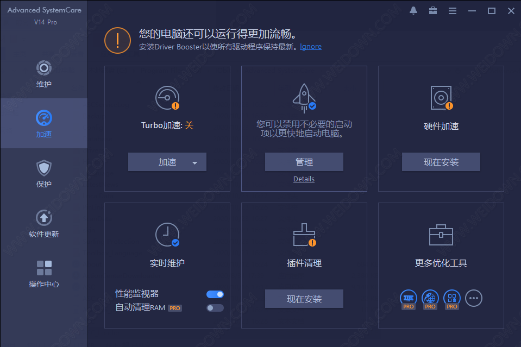Switch to the 维护 tab
521x347 pixels.
pyautogui.click(x=44, y=74)
